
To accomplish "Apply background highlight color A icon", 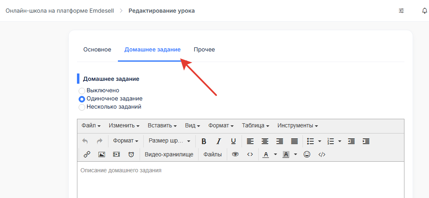I will click(286, 154).
